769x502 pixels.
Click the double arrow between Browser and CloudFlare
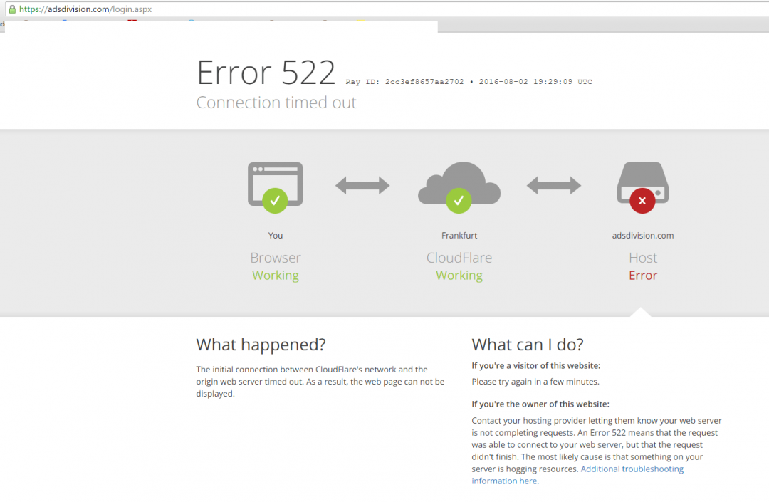[362, 186]
